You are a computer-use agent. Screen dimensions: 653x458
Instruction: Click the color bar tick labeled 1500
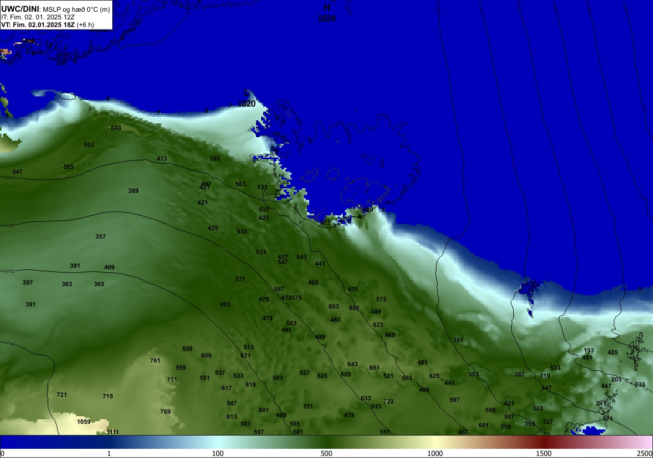(x=544, y=453)
